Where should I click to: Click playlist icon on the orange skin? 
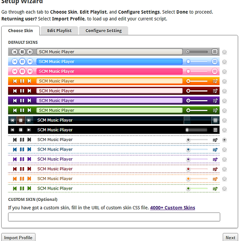click(215, 81)
